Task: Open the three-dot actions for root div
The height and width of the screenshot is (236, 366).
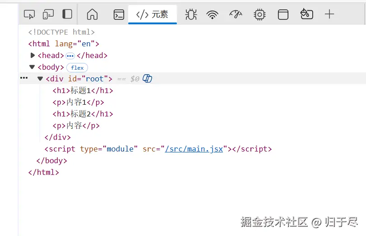Action: coord(24,78)
